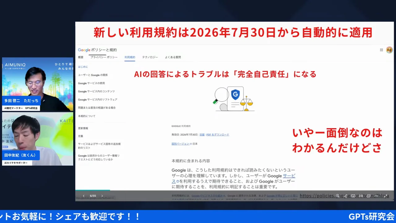
Task: Click the terms illustration with scales
Action: pos(234,99)
